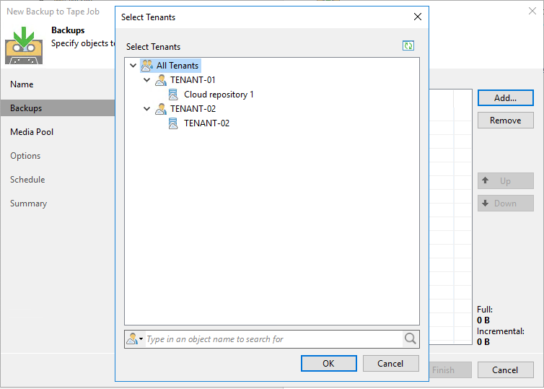
Task: Click the magnifier search icon
Action: [410, 338]
